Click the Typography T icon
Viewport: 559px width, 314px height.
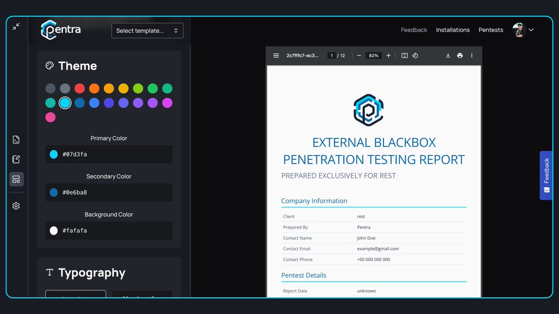coord(49,273)
